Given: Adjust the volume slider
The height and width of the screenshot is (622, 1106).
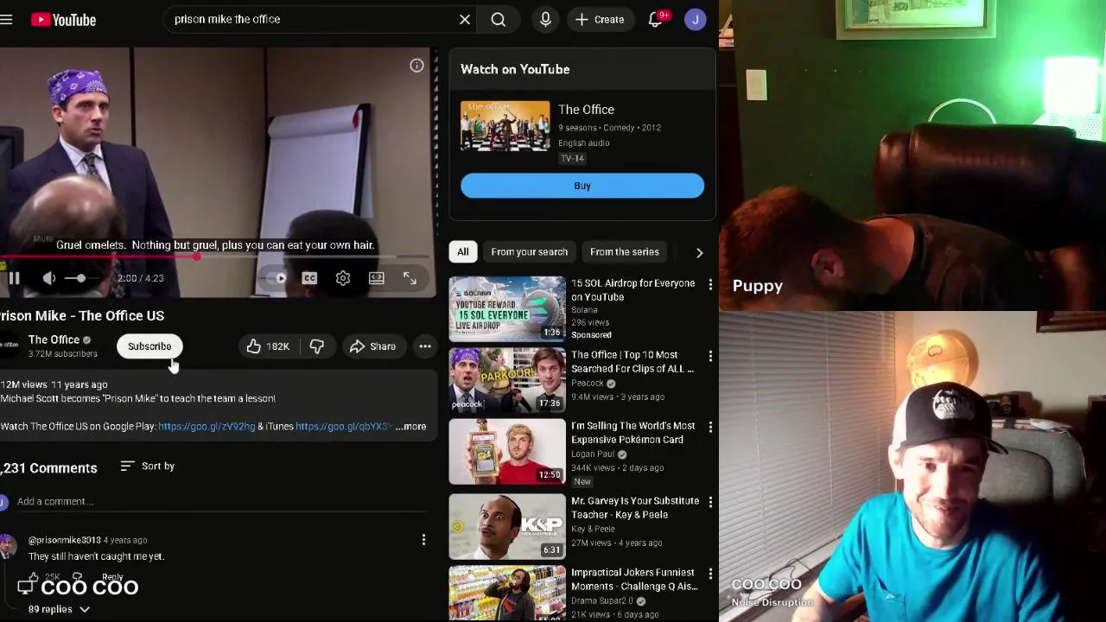Looking at the screenshot, I should pyautogui.click(x=81, y=278).
